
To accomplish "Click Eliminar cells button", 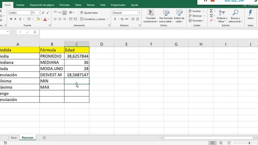I will (195, 16).
